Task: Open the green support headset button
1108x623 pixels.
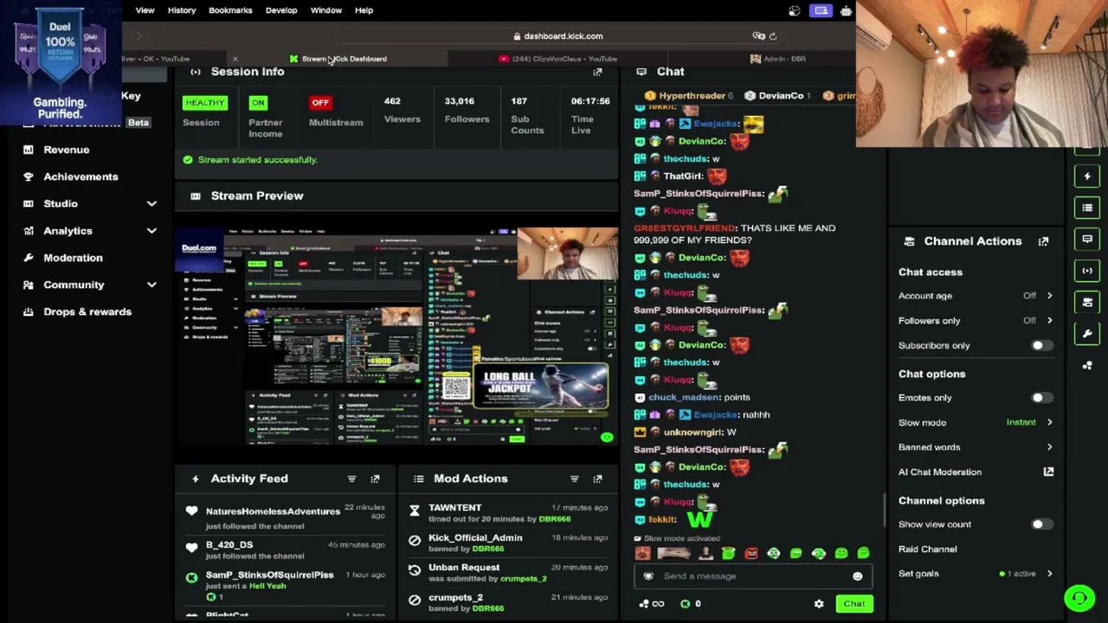Action: coord(1079,598)
